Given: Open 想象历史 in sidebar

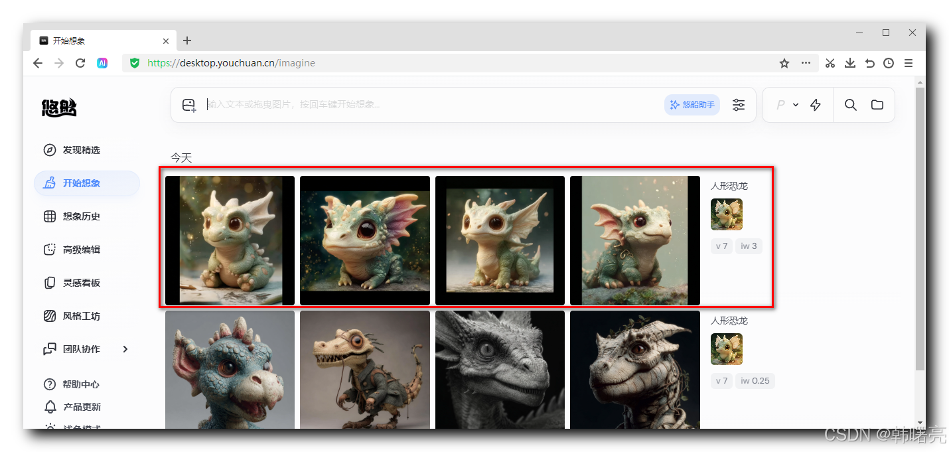Looking at the screenshot, I should (x=87, y=216).
